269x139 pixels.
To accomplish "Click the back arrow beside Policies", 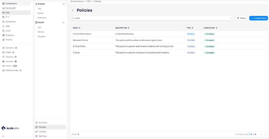I will 73,10.
